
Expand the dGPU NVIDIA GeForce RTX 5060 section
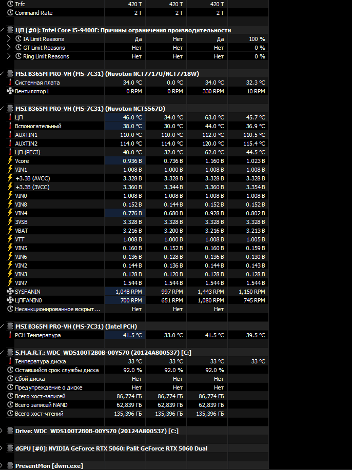point(2,448)
